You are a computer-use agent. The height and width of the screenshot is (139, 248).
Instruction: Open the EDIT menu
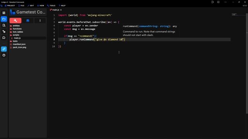31,5
